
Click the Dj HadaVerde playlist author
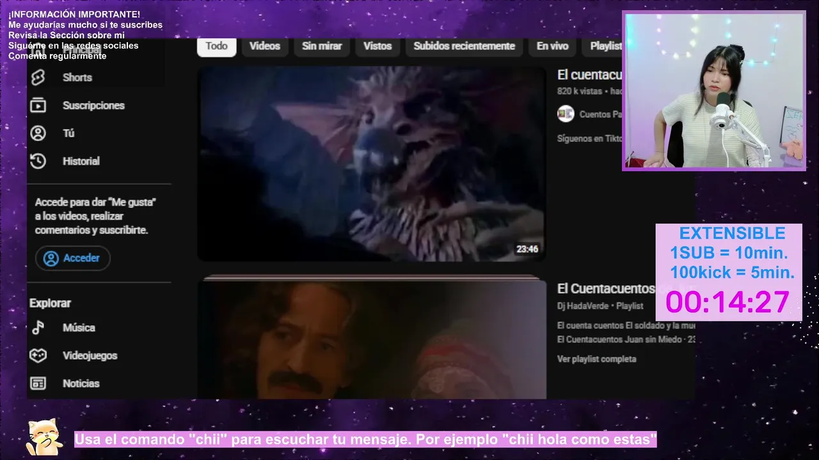[583, 306]
